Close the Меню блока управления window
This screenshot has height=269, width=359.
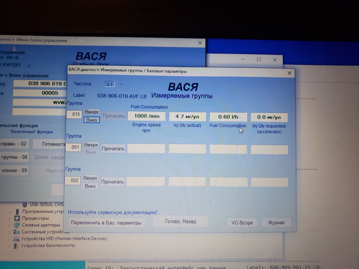200,43
